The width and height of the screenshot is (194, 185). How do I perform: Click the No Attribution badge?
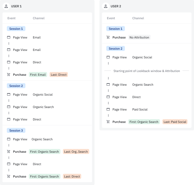pos(139,38)
